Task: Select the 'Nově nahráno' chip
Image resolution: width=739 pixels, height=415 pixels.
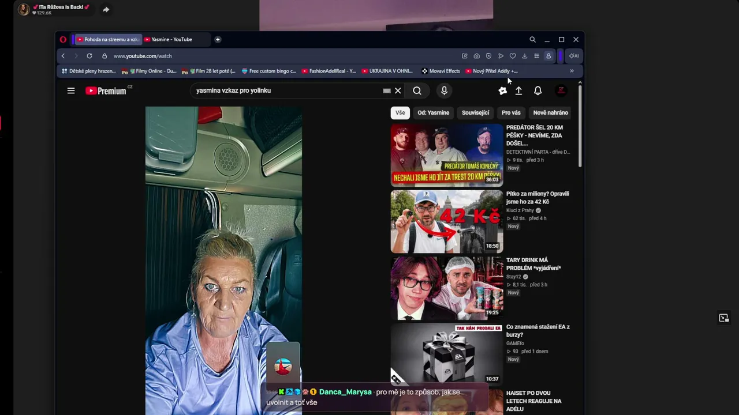Action: click(x=550, y=112)
